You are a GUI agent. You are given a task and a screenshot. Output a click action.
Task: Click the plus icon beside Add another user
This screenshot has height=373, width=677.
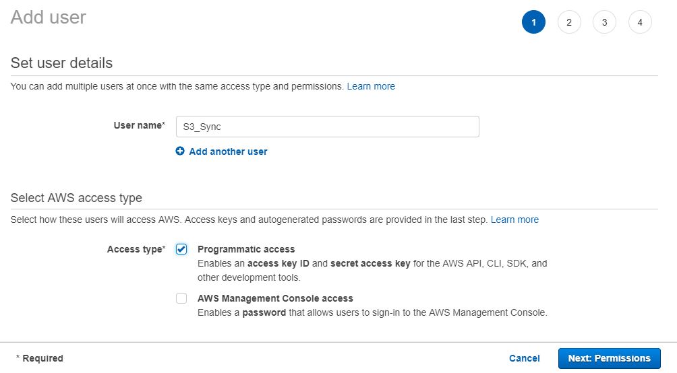click(x=180, y=151)
